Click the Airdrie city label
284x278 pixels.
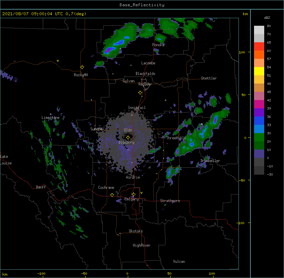[133, 177]
